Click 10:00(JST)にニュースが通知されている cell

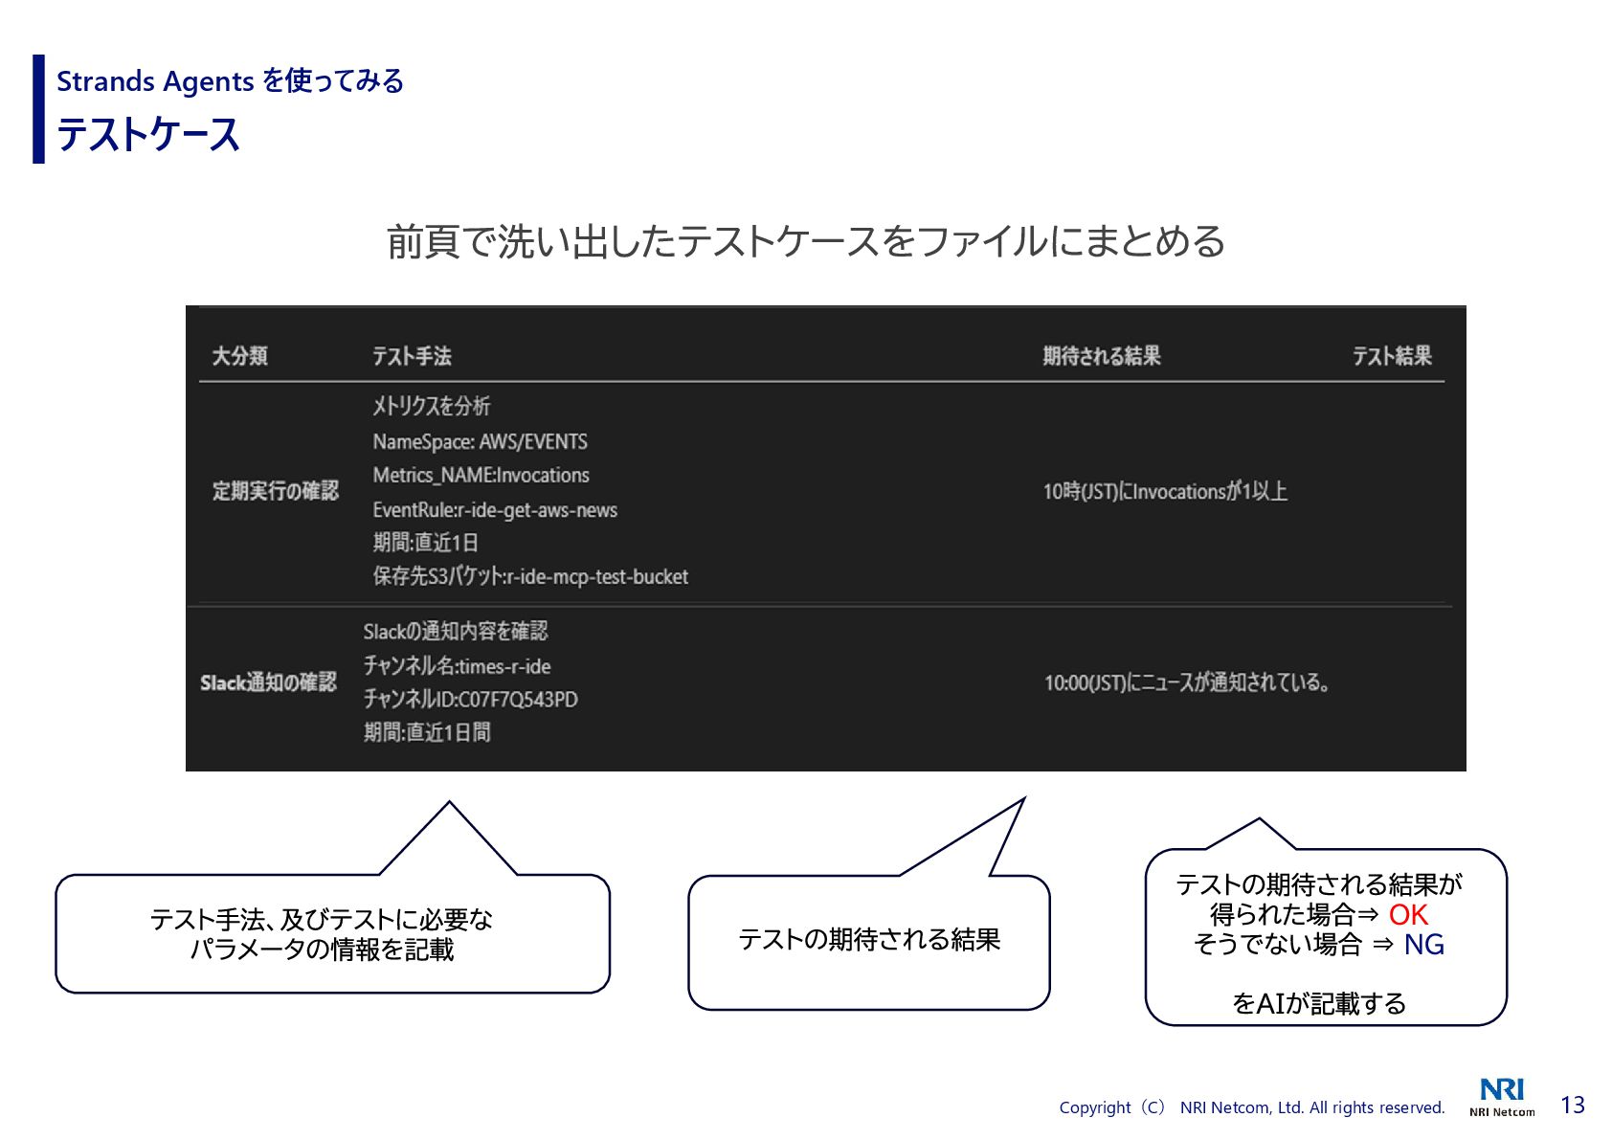tap(1187, 682)
